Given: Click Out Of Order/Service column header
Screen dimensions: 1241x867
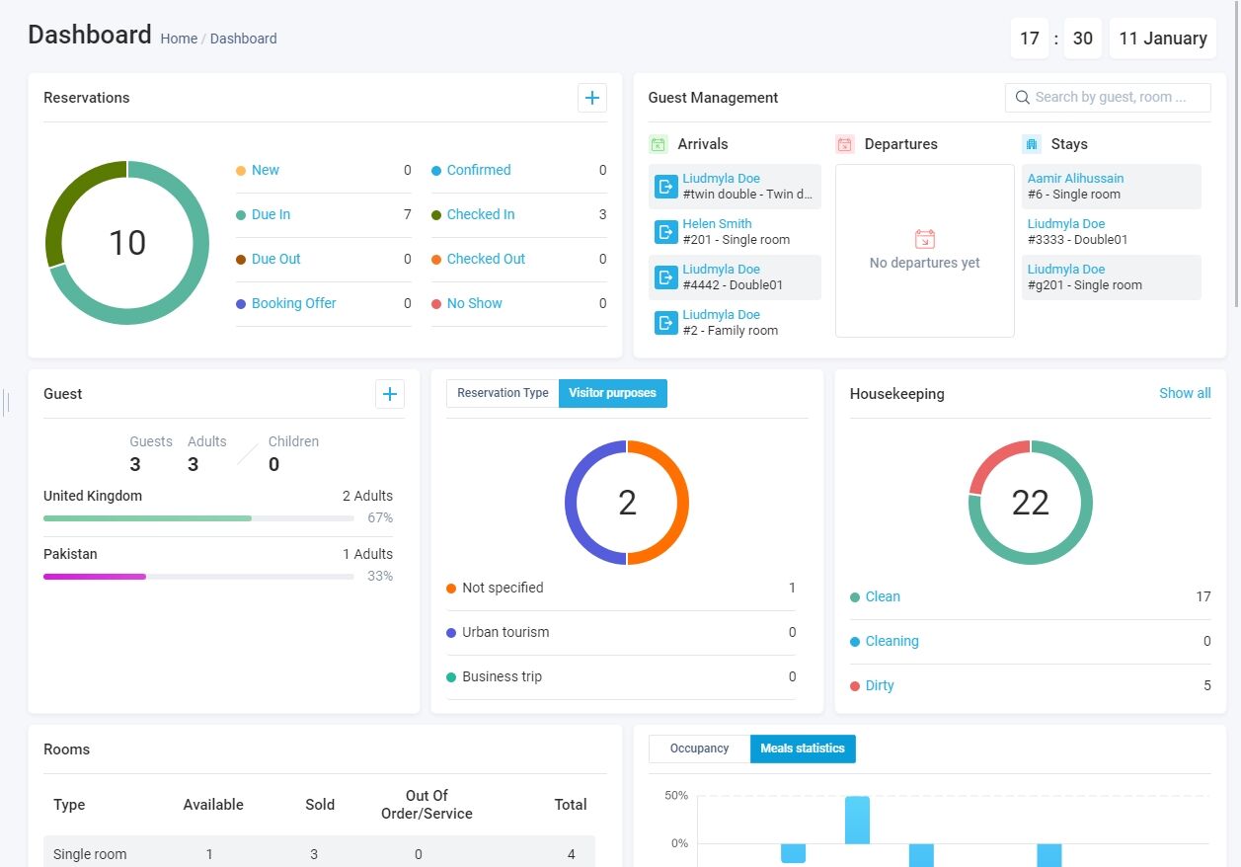Looking at the screenshot, I should coord(427,805).
